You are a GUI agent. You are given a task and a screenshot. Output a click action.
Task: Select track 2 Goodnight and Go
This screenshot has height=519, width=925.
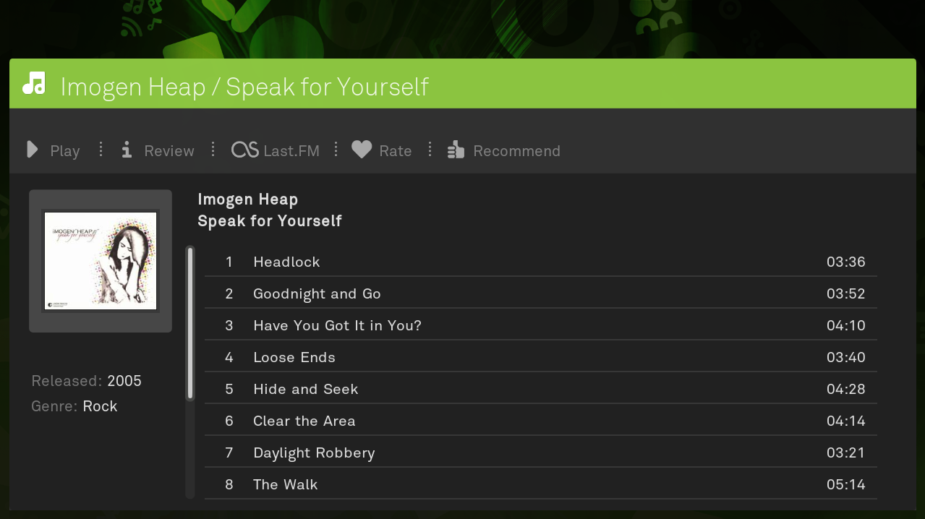tap(541, 293)
